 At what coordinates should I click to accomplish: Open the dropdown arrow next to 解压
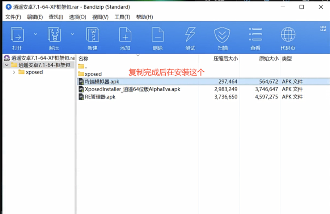click(72, 34)
